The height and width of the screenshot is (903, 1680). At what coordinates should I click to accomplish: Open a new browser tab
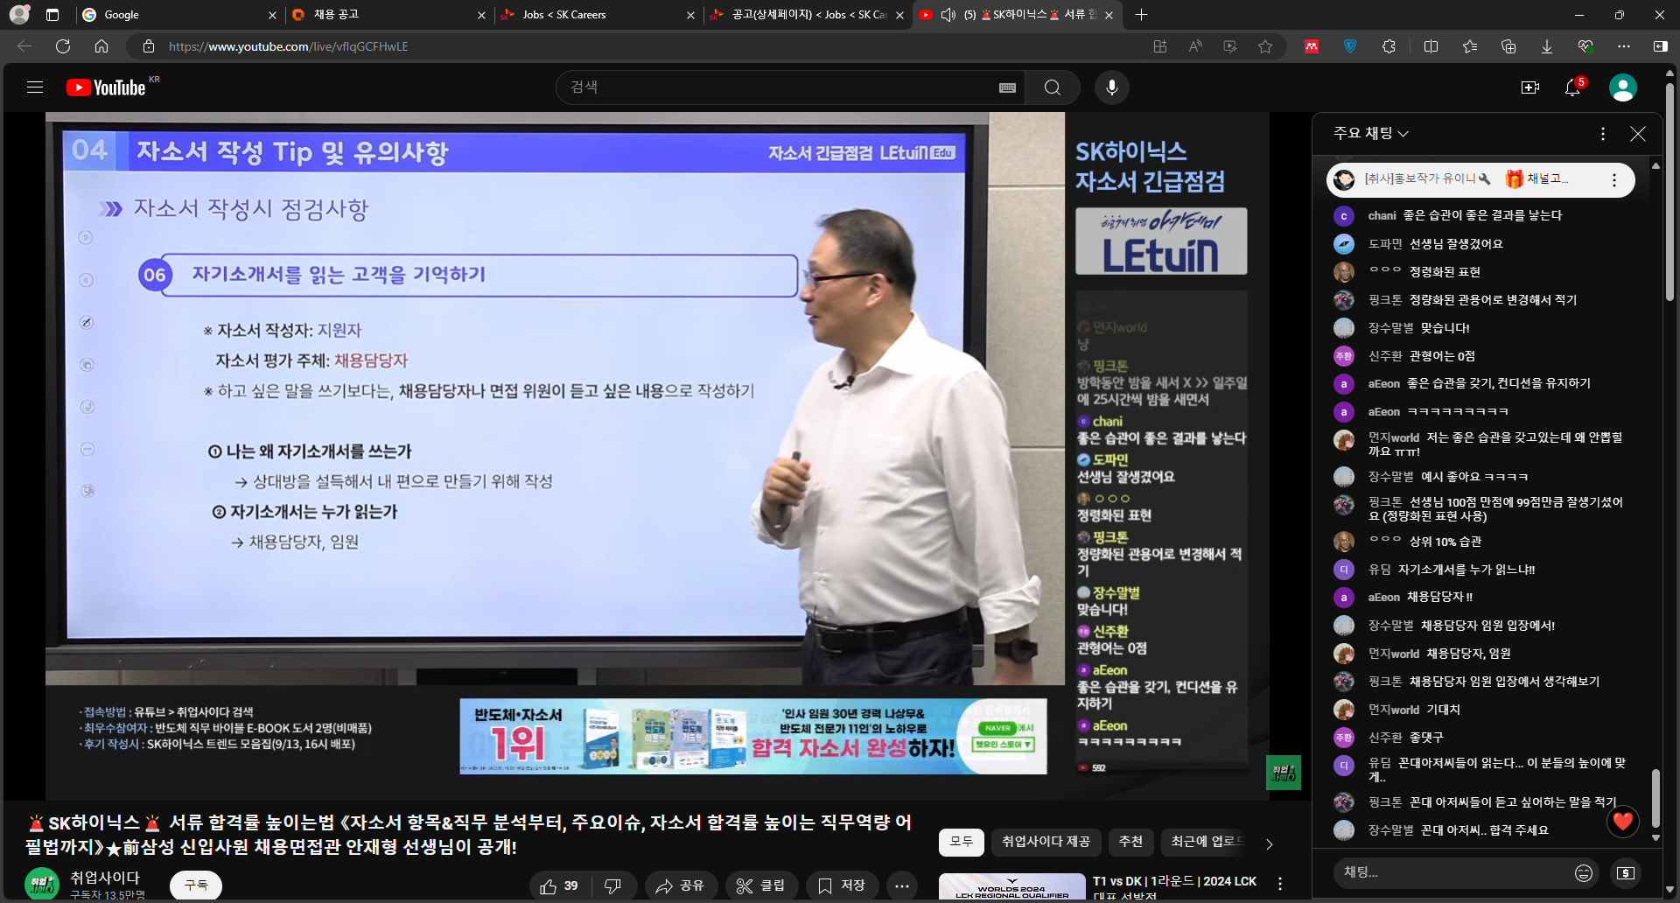click(x=1142, y=15)
